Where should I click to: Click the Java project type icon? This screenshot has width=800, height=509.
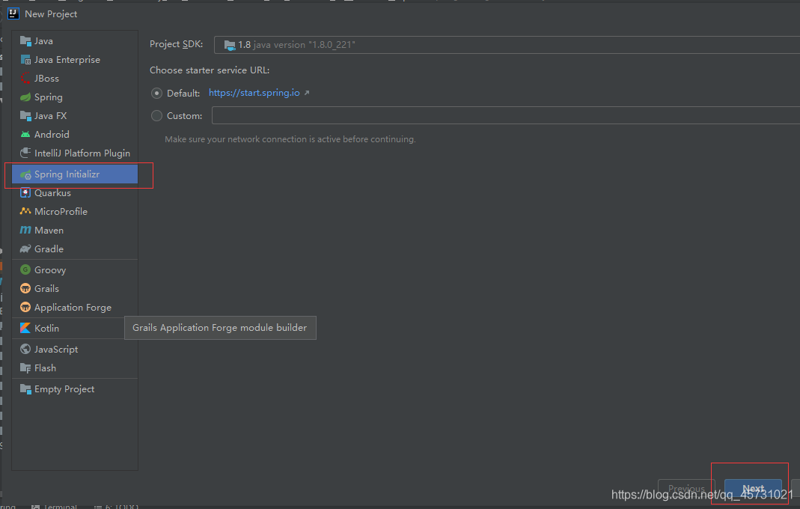click(x=25, y=41)
